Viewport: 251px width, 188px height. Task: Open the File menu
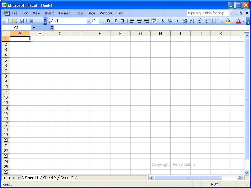point(15,13)
